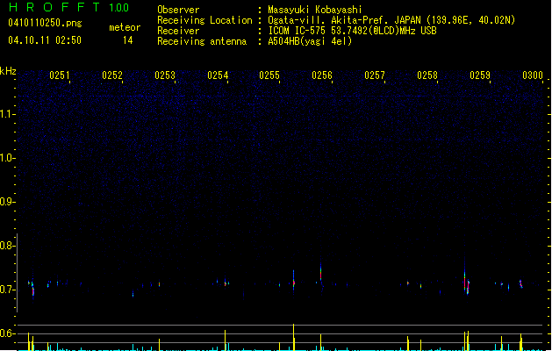The height and width of the screenshot is (351, 552).
Task: Click the 0256 time marker
Action: click(322, 75)
